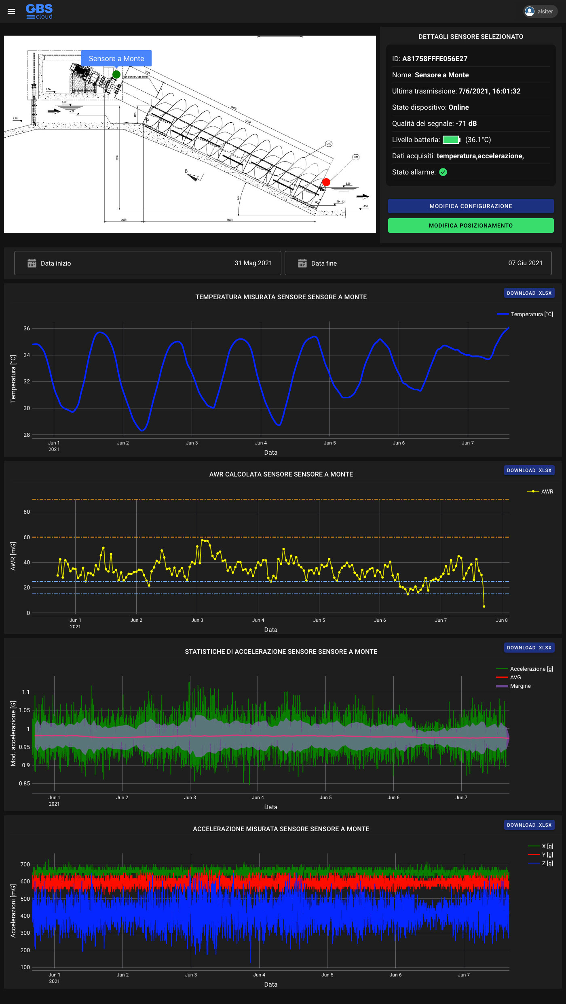Open the hamburger navigation menu
This screenshot has width=566, height=1004.
(x=11, y=11)
